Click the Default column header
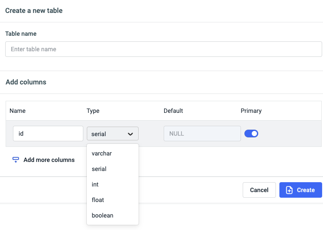 tap(173, 111)
